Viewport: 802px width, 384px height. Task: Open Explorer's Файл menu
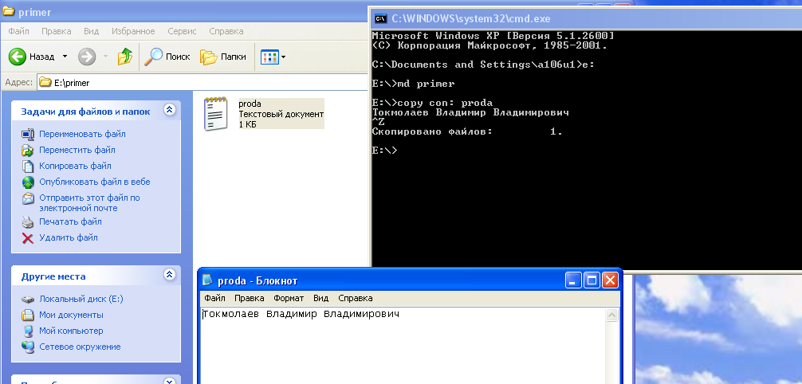[18, 31]
